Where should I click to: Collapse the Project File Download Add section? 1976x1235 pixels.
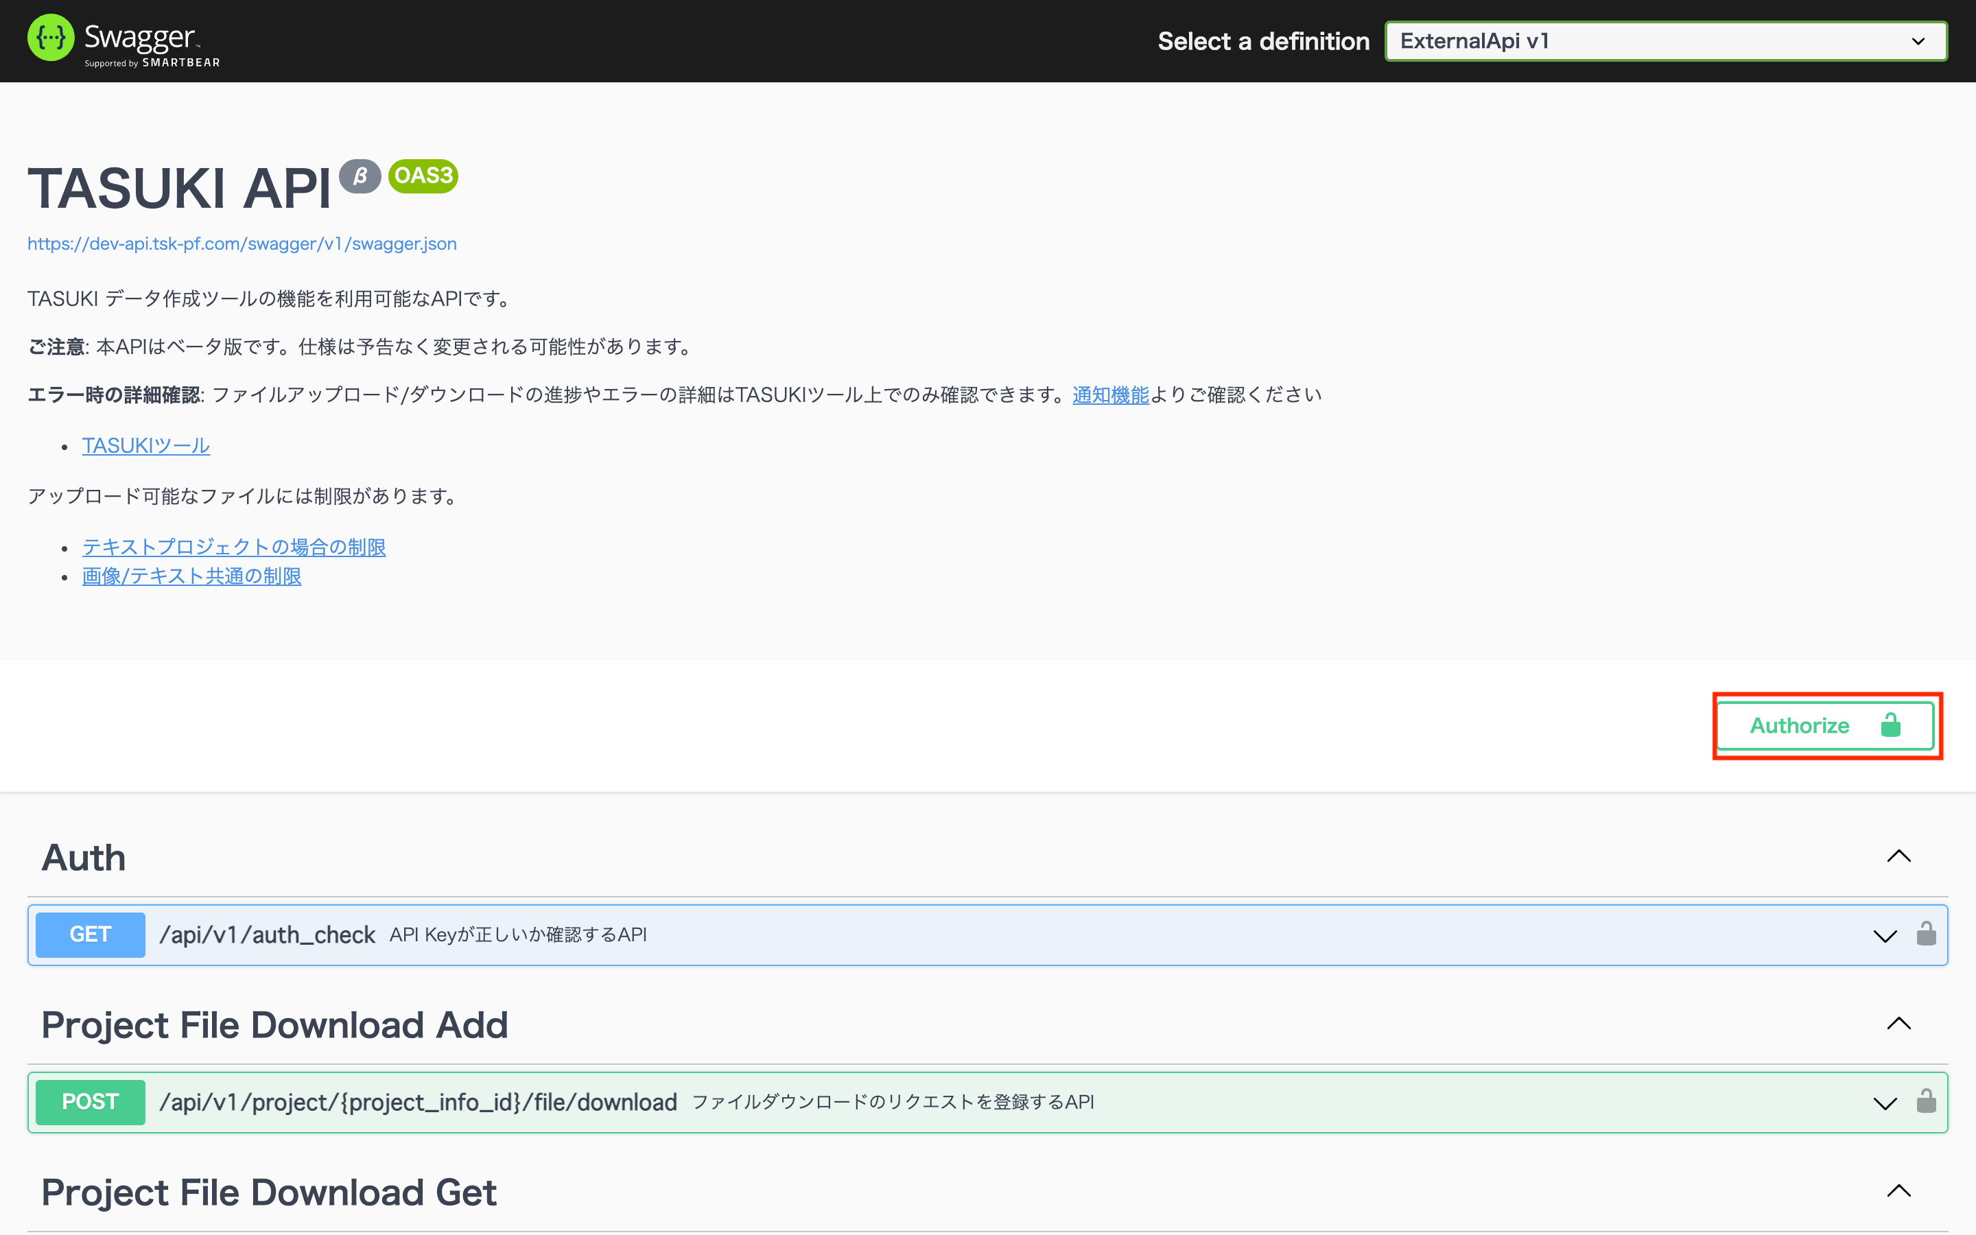click(1898, 1024)
